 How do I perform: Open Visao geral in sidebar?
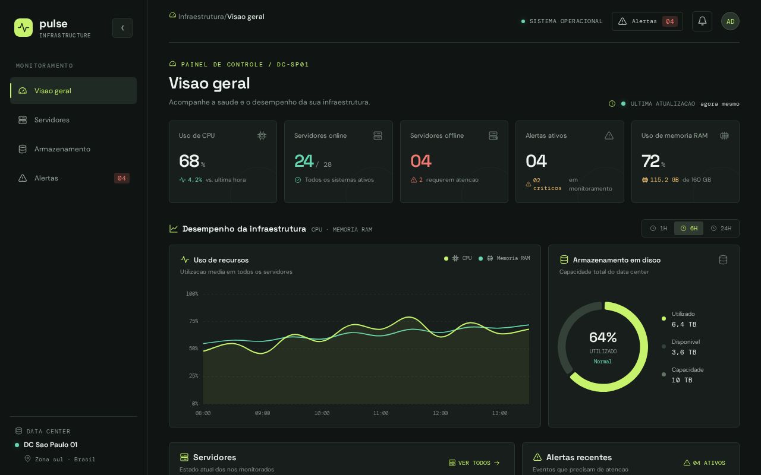[73, 91]
